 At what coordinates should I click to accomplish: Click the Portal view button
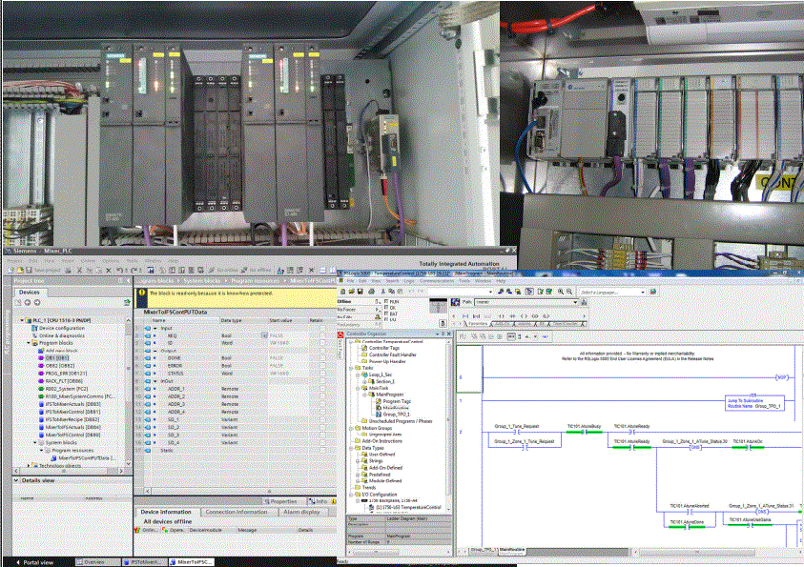tap(33, 561)
